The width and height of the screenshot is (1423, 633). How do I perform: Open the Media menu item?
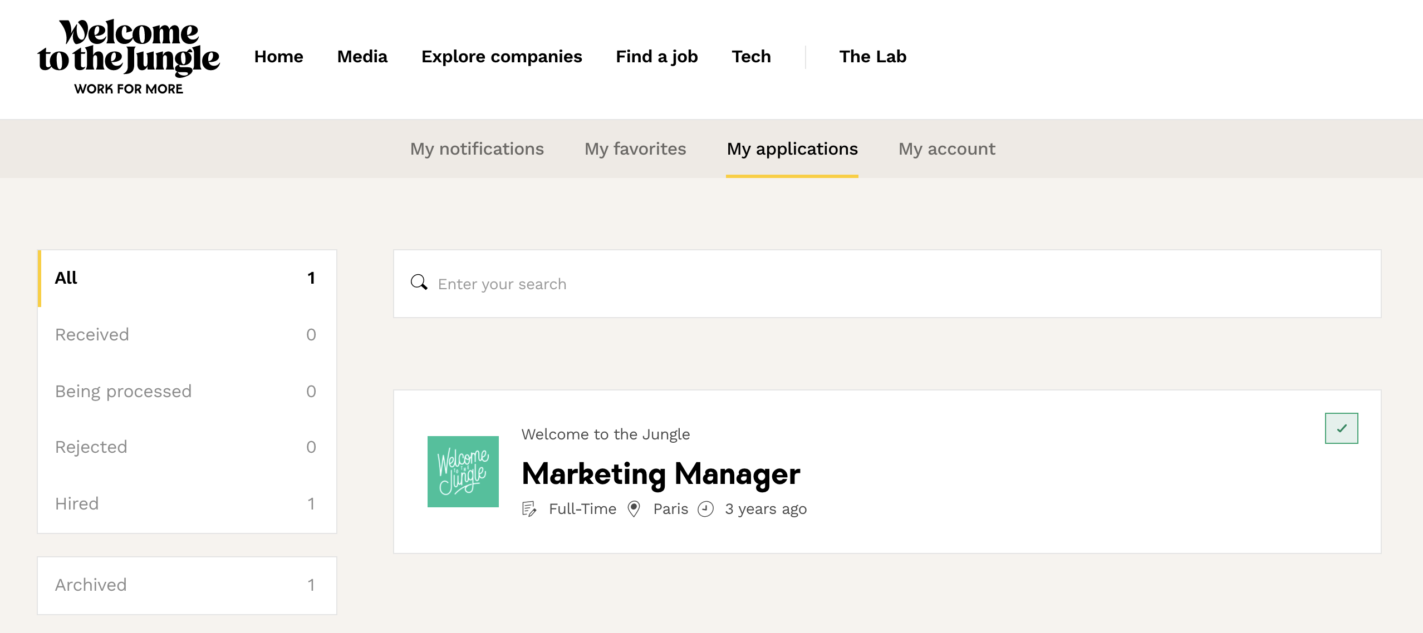tap(362, 57)
